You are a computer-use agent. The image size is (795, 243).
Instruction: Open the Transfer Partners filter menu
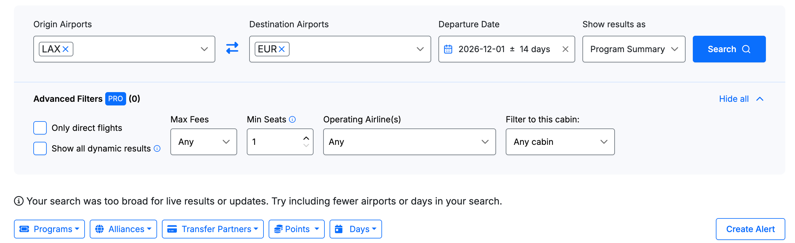click(x=213, y=229)
